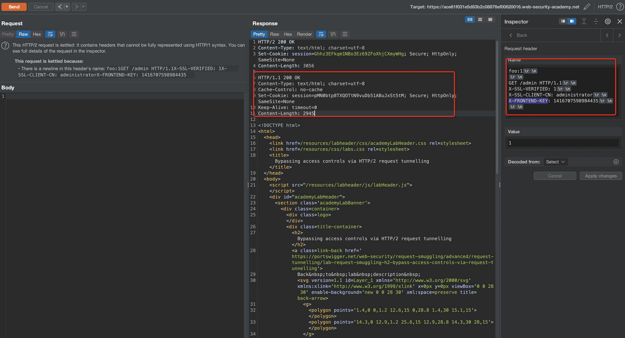
Task: Switch Response view to Raw tab
Action: click(274, 34)
